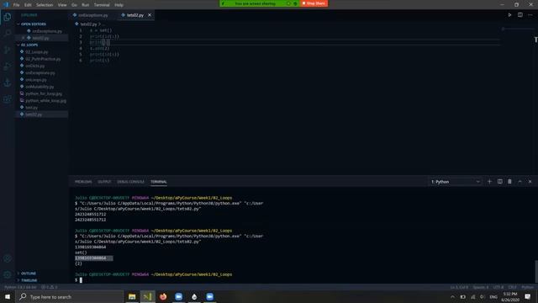
Task: Click the Type here to search box
Action: pos(70,296)
